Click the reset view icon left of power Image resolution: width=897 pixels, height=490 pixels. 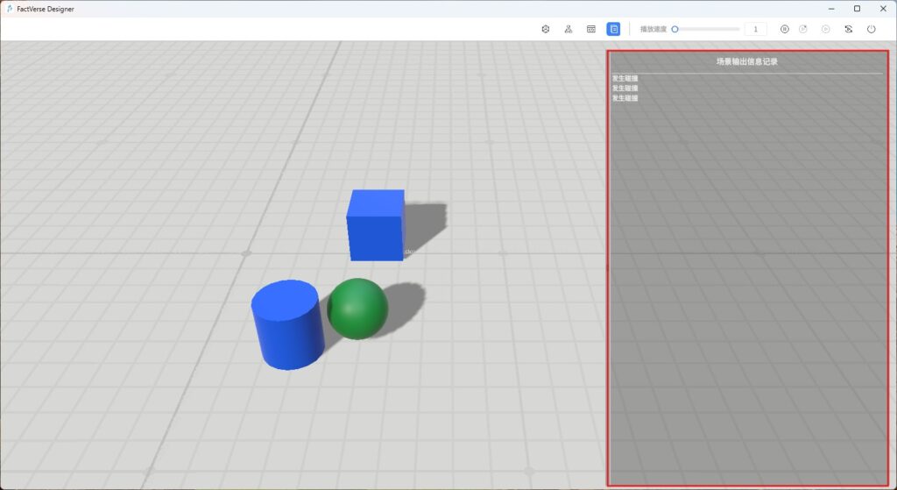(x=849, y=29)
